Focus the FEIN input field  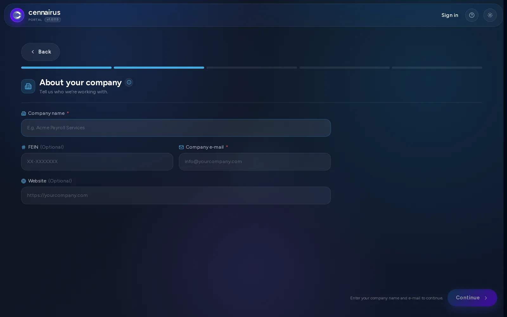click(97, 162)
